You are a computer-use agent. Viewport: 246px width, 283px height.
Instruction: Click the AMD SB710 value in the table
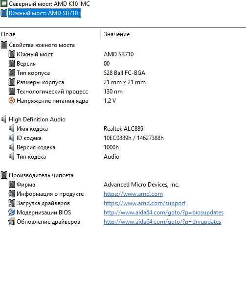118,54
